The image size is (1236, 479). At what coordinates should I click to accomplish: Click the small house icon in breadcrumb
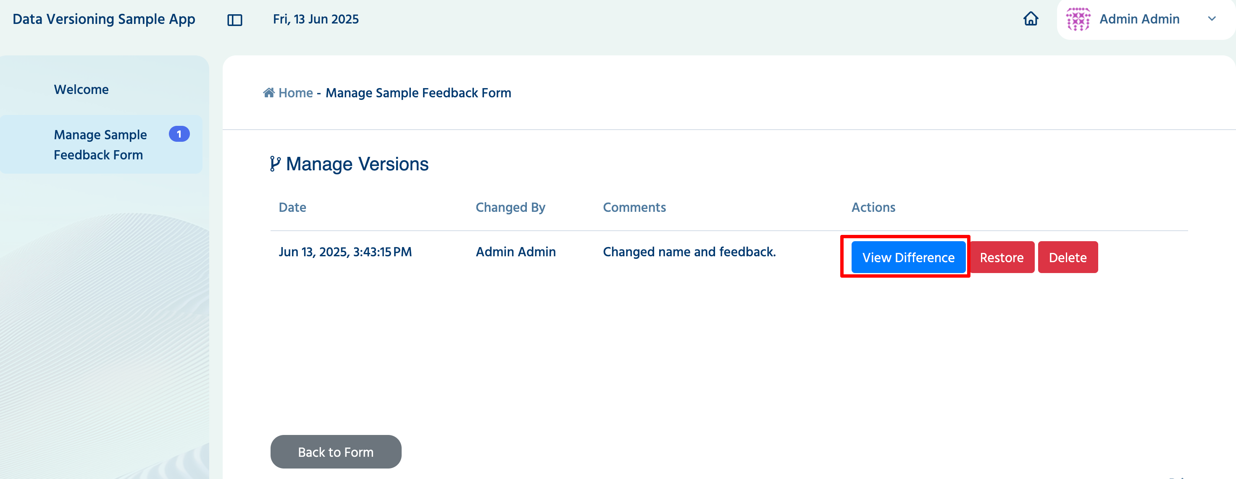pos(269,92)
